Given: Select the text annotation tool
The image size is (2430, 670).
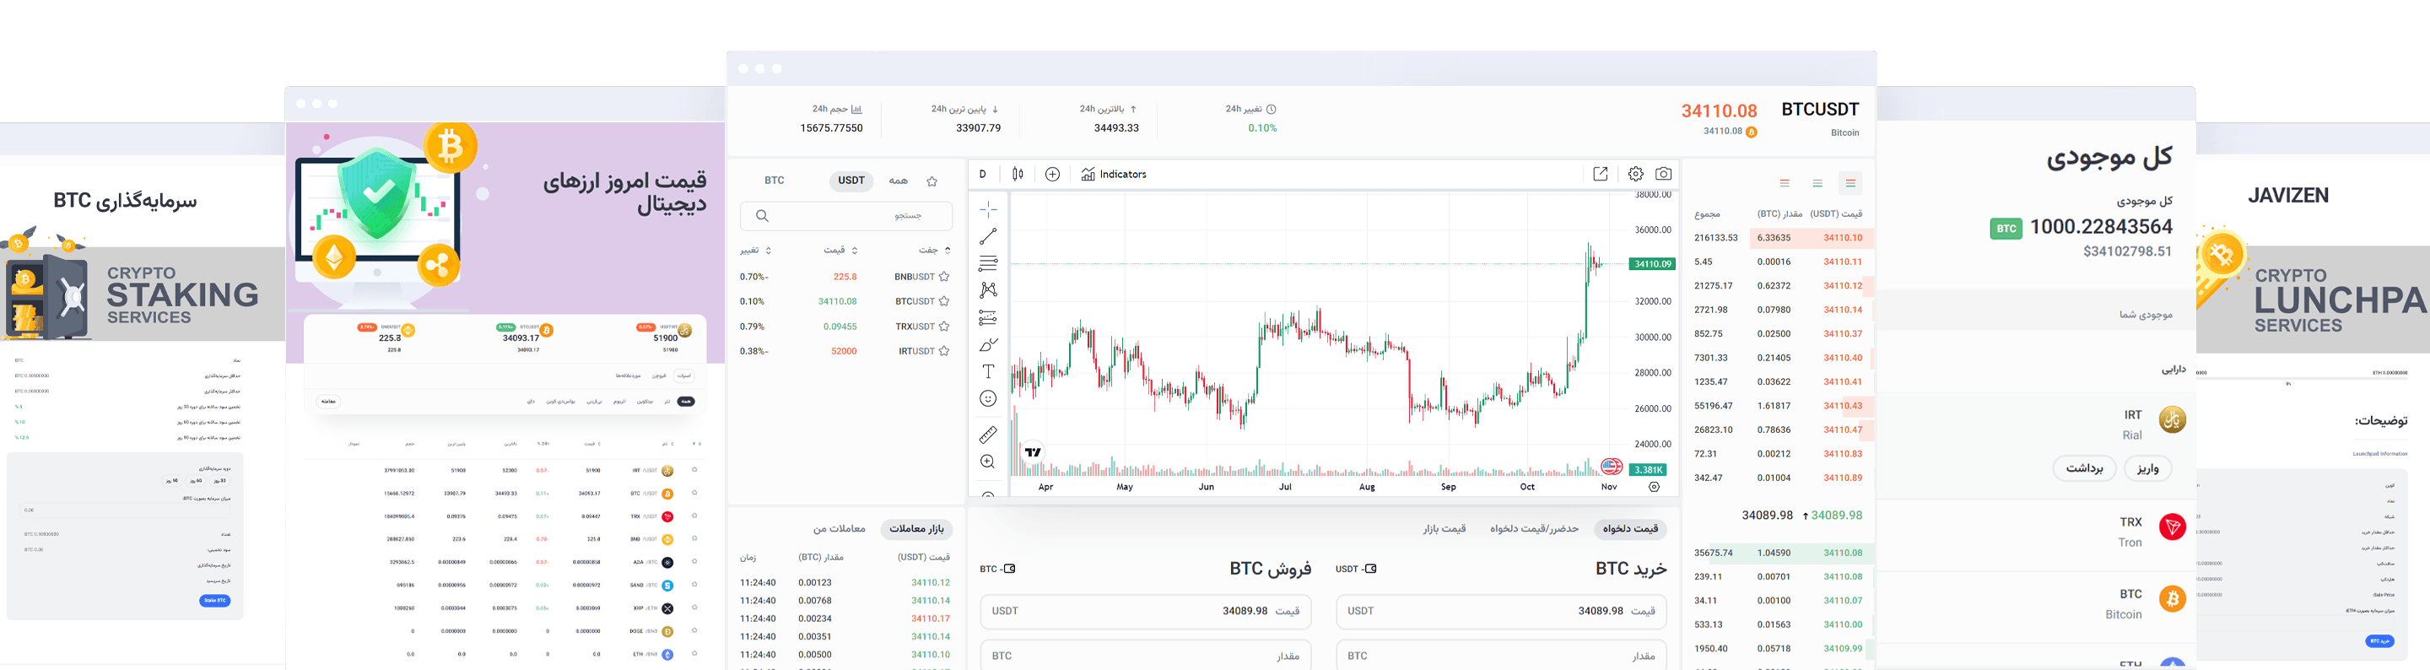Looking at the screenshot, I should pyautogui.click(x=988, y=372).
